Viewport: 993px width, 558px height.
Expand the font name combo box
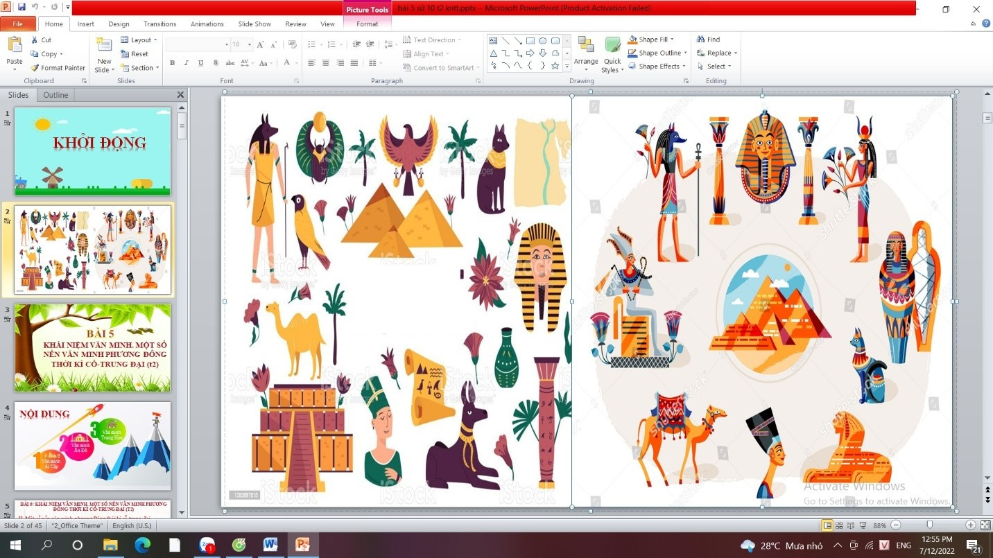point(226,44)
